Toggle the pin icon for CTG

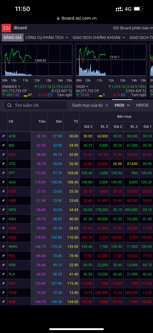(4, 164)
